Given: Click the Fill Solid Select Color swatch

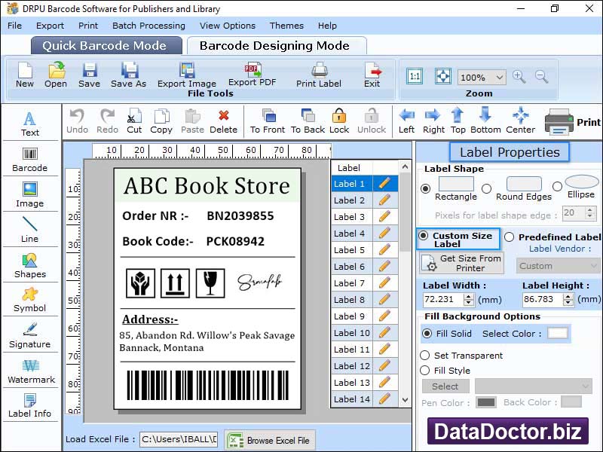Looking at the screenshot, I should 558,333.
